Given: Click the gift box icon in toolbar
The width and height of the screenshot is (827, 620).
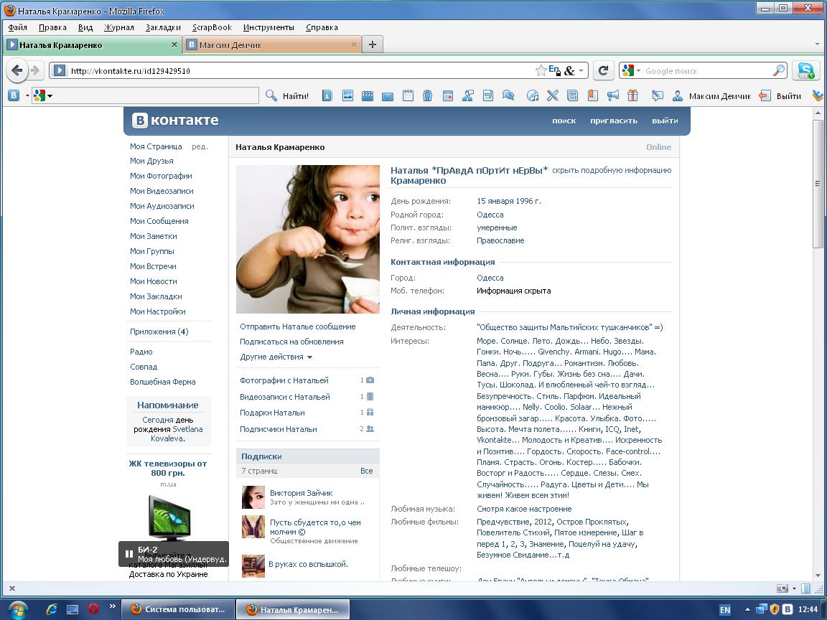Looking at the screenshot, I should (632, 95).
